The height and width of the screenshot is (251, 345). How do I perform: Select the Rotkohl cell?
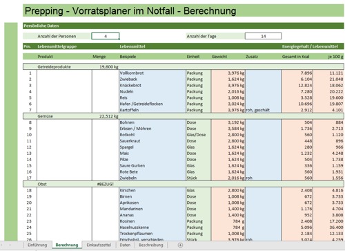point(152,135)
